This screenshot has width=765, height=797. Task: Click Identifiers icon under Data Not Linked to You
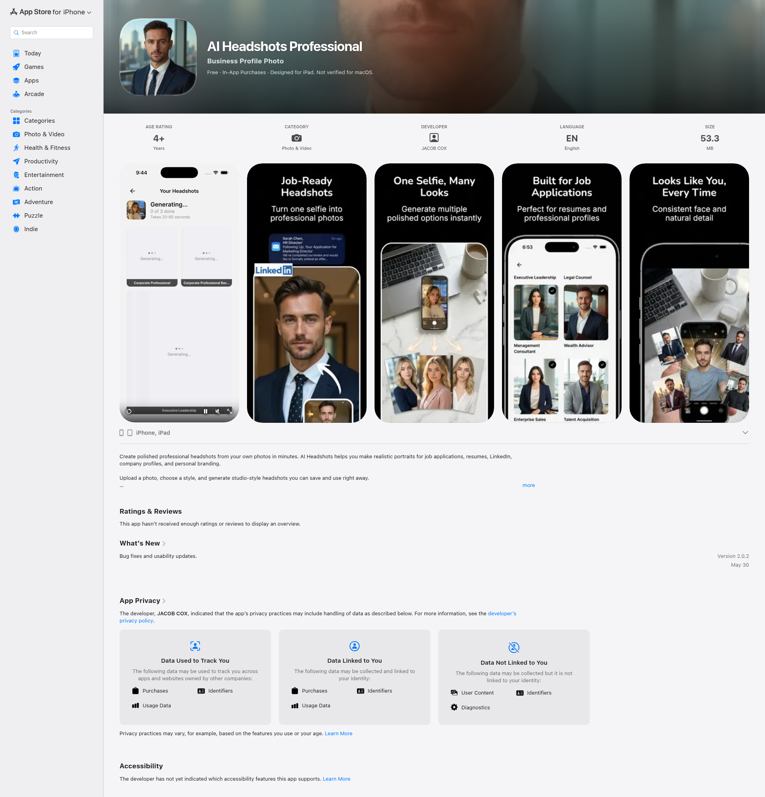pos(520,693)
